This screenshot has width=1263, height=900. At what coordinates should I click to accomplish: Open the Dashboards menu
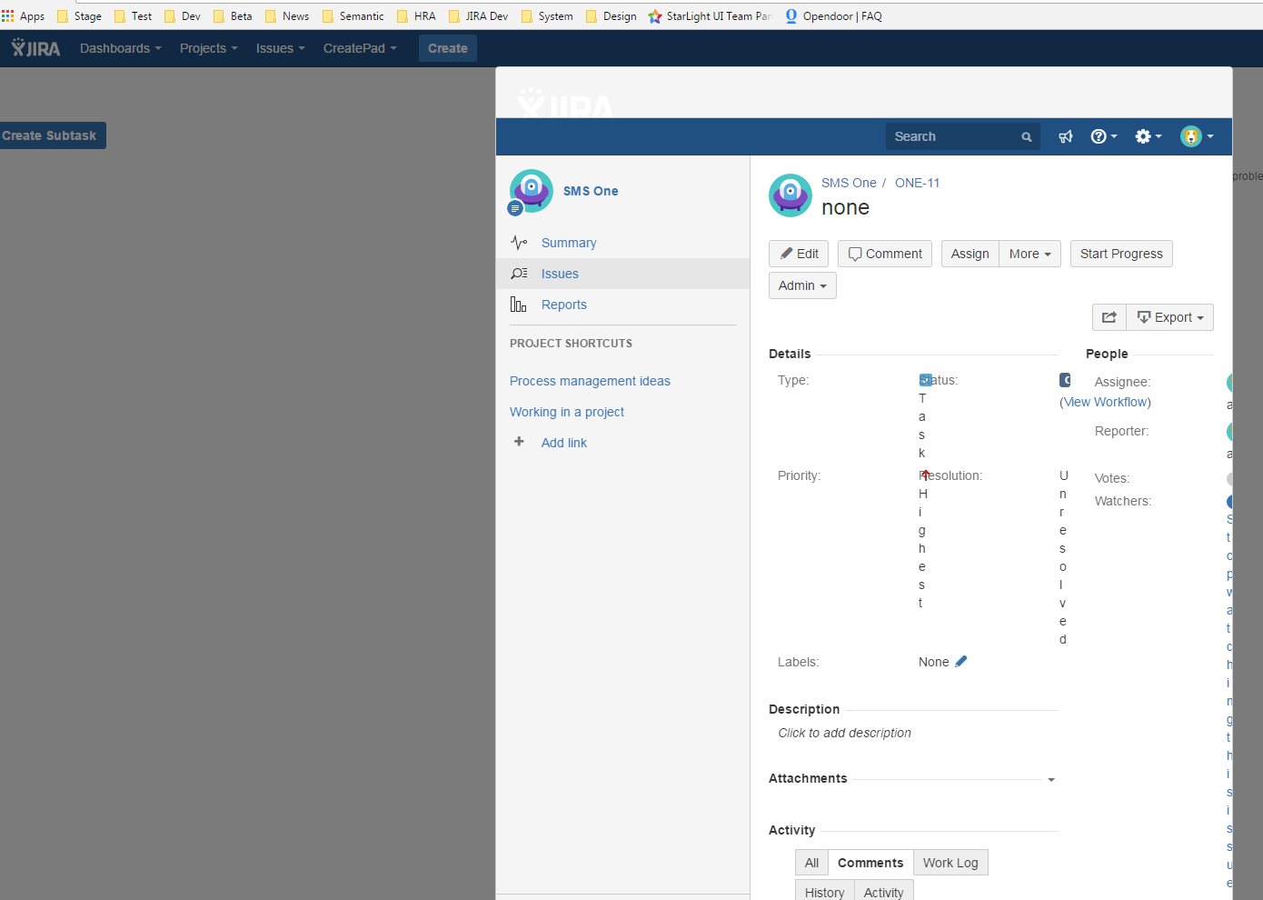[120, 48]
